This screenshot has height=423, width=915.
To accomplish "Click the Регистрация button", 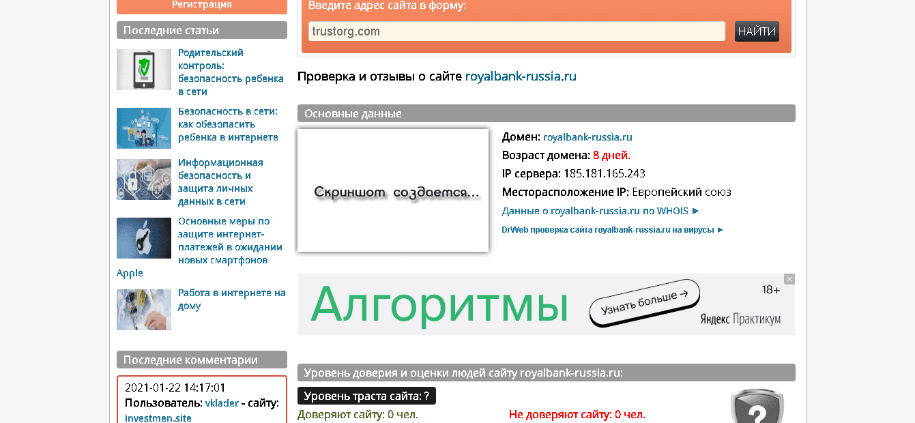I will [201, 5].
